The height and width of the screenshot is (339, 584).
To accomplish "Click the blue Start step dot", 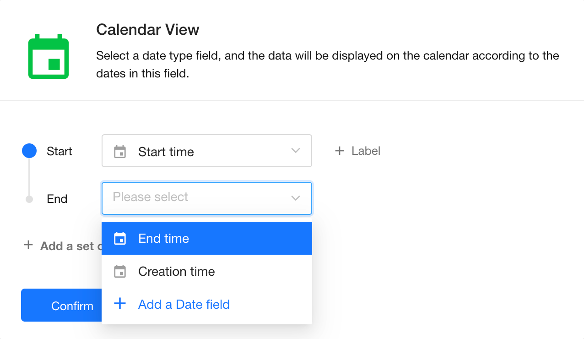I will [29, 151].
